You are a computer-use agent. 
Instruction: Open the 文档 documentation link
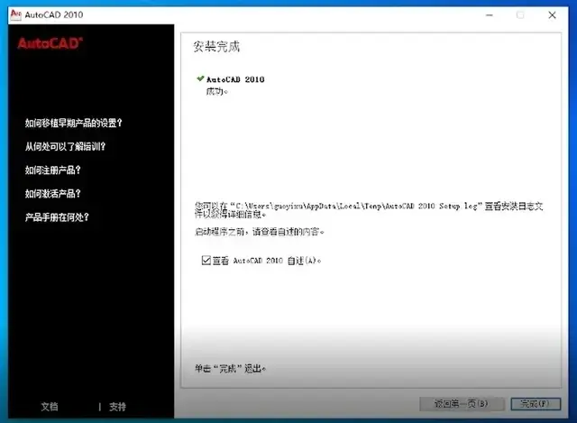[x=50, y=407]
